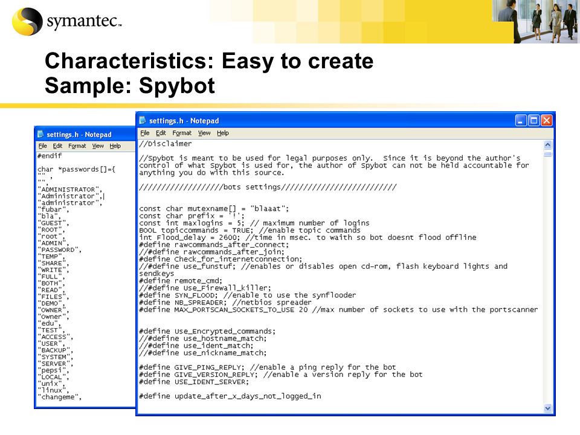Viewport: 580px width, 435px height.
Task: Click the BOOL topiccommands line
Action: click(250, 230)
